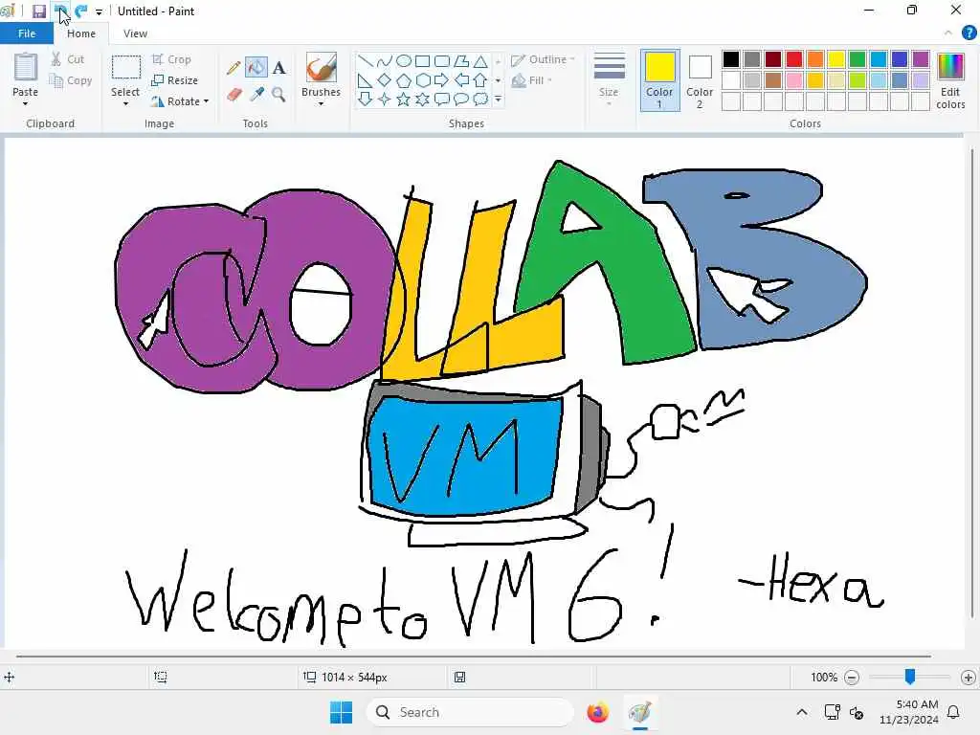Click the vertical canvas scrollbar
Viewport: 980px width, 735px height.
(x=972, y=383)
